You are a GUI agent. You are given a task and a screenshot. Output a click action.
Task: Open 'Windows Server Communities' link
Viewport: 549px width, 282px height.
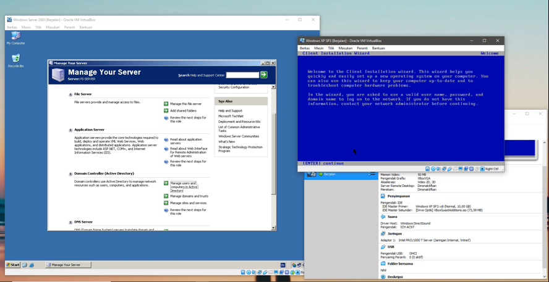(x=239, y=136)
